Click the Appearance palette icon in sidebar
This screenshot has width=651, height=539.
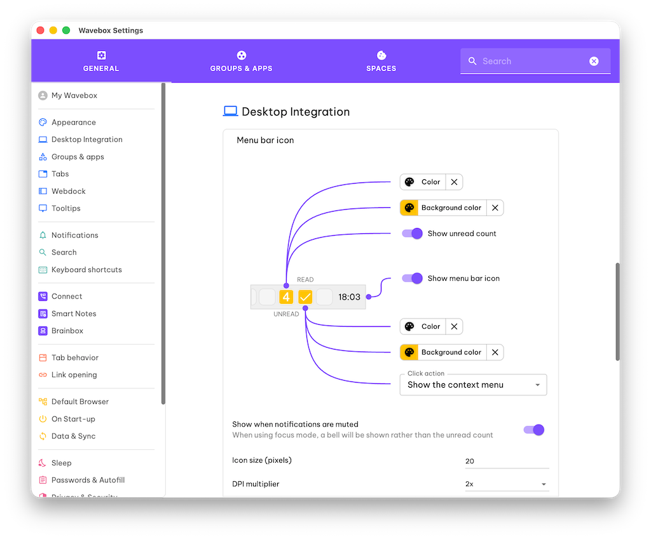tap(43, 122)
